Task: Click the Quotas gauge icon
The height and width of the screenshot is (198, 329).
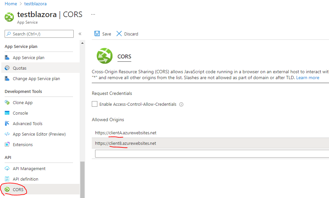Action: coord(7,68)
